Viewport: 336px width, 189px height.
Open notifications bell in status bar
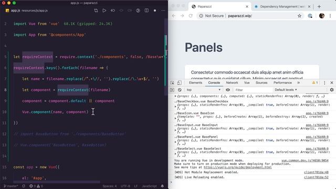pos(162,186)
